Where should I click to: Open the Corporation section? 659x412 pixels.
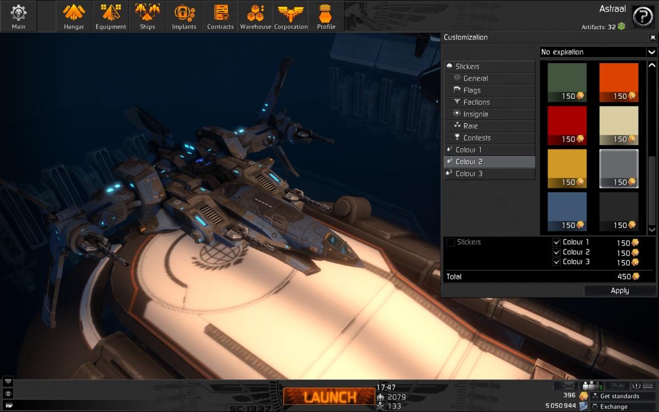pyautogui.click(x=291, y=16)
